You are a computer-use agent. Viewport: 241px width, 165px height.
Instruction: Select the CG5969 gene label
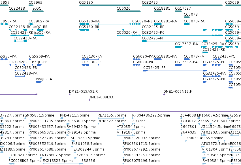pos(35,3)
